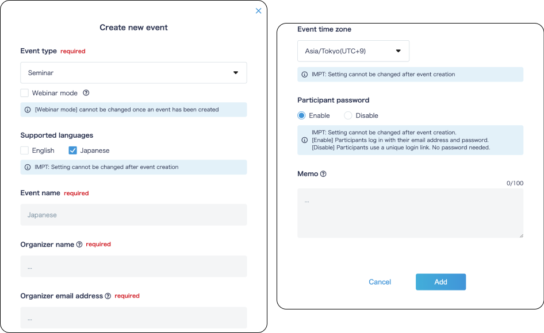
Task: Click the info icon under Supported languages
Action: 28,168
